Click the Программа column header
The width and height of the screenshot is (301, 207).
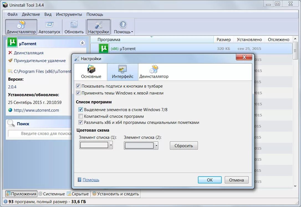152,40
